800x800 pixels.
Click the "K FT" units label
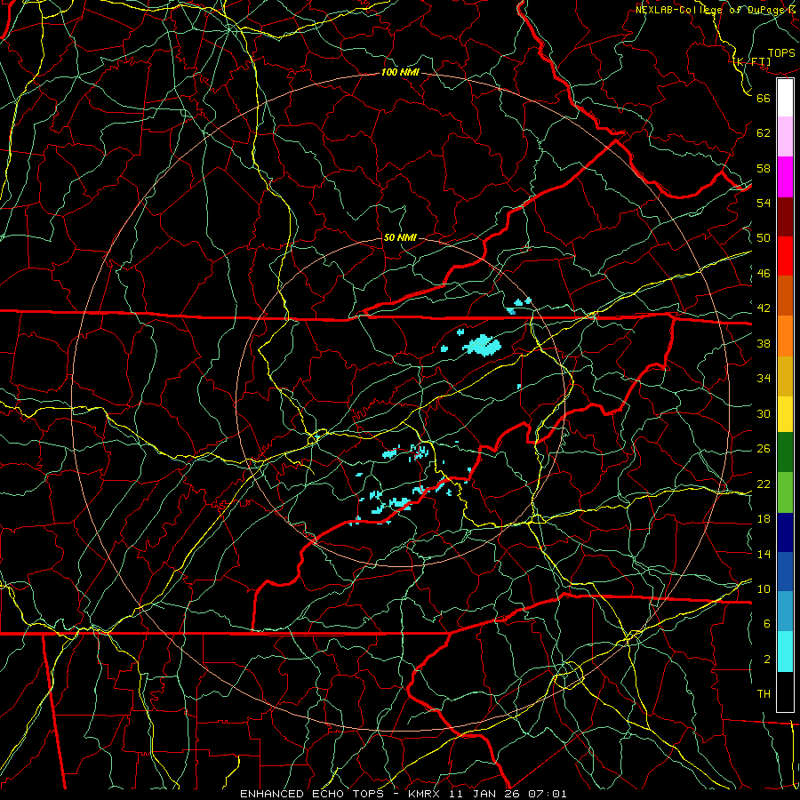(x=752, y=62)
